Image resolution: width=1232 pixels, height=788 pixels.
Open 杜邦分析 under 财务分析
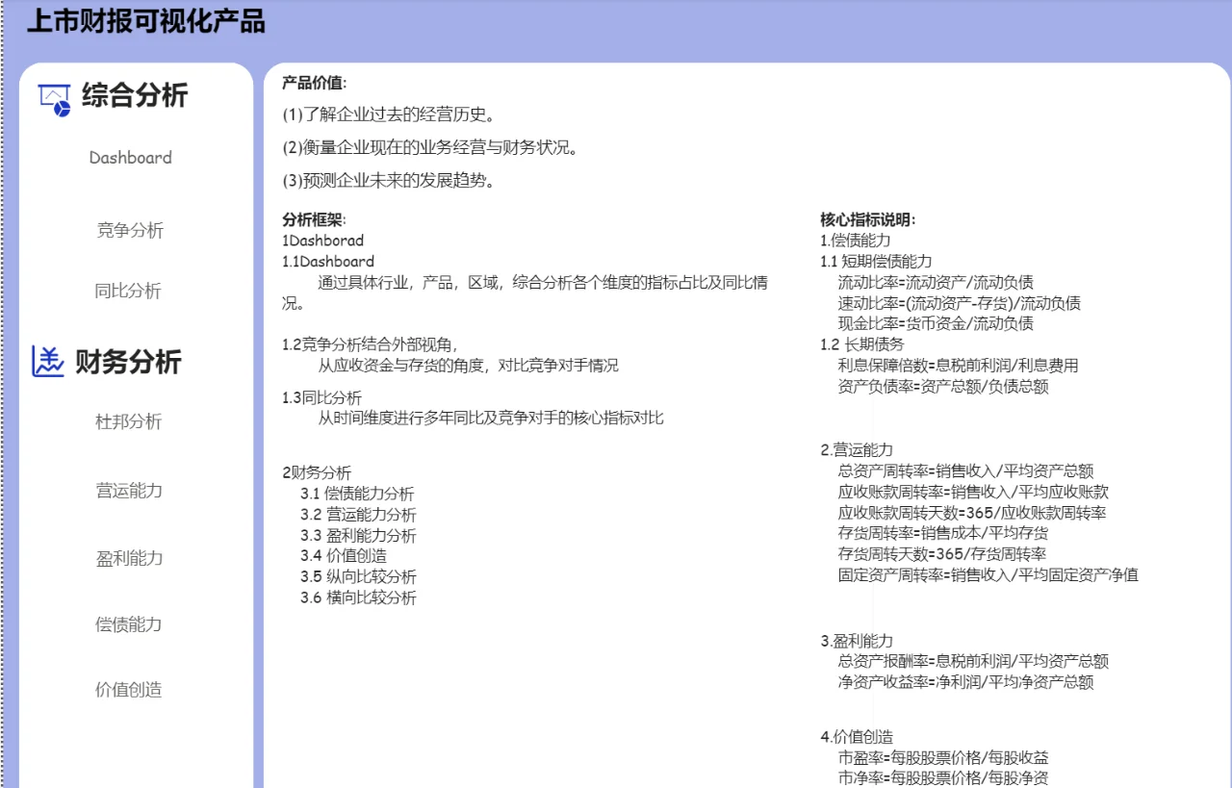pyautogui.click(x=129, y=421)
